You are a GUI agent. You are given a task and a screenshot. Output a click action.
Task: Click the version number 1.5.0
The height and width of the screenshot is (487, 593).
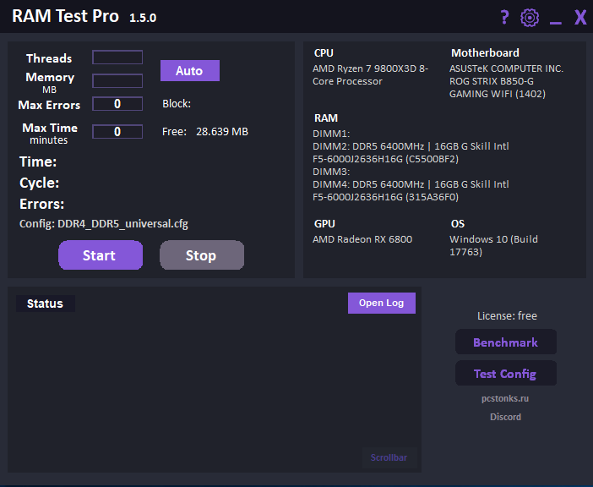(143, 18)
